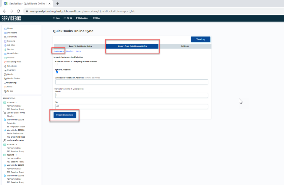Switch to Export To QuickBooks Online tab
This screenshot has width=284, height=185.
tap(80, 46)
